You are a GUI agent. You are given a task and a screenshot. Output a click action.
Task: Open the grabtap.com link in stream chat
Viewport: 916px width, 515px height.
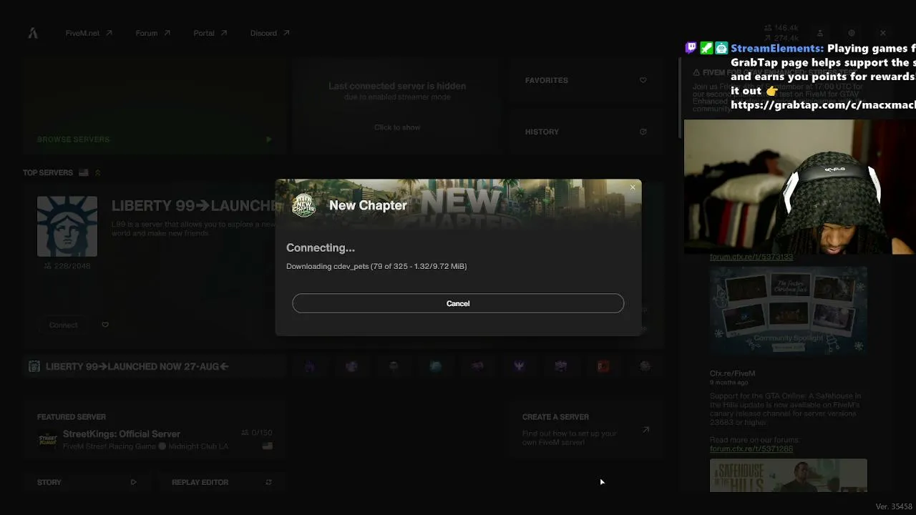(x=823, y=104)
